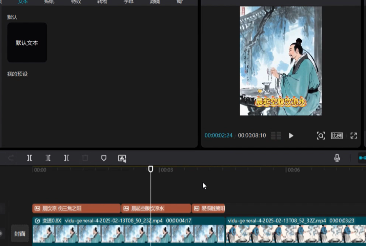Add the 默认文本 default text preset

click(27, 42)
